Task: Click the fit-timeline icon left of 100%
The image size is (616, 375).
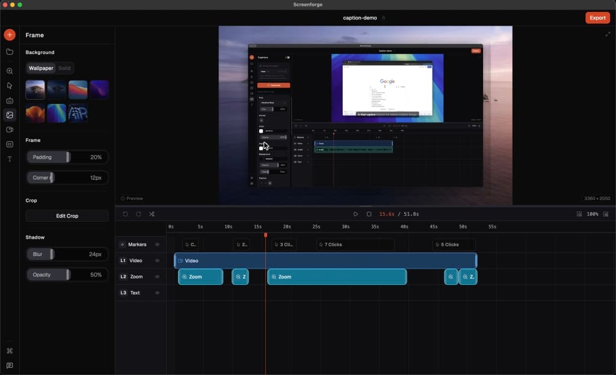Action: pos(579,214)
